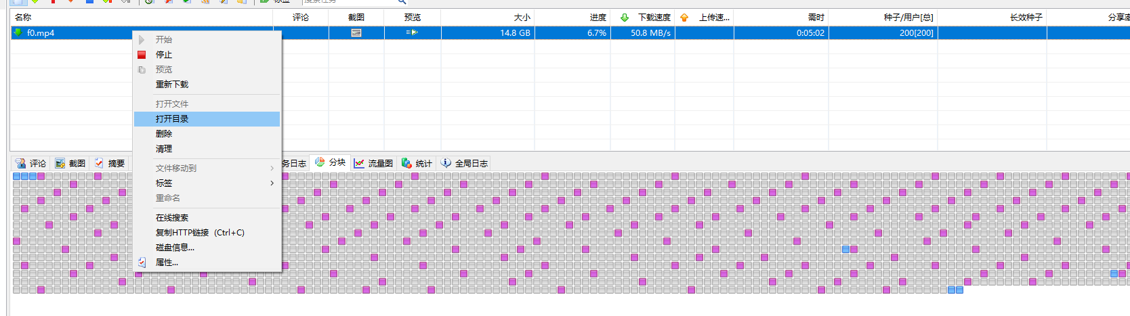The width and height of the screenshot is (1130, 316).
Task: Click the red Stop (停止) menu entry
Action: point(163,55)
